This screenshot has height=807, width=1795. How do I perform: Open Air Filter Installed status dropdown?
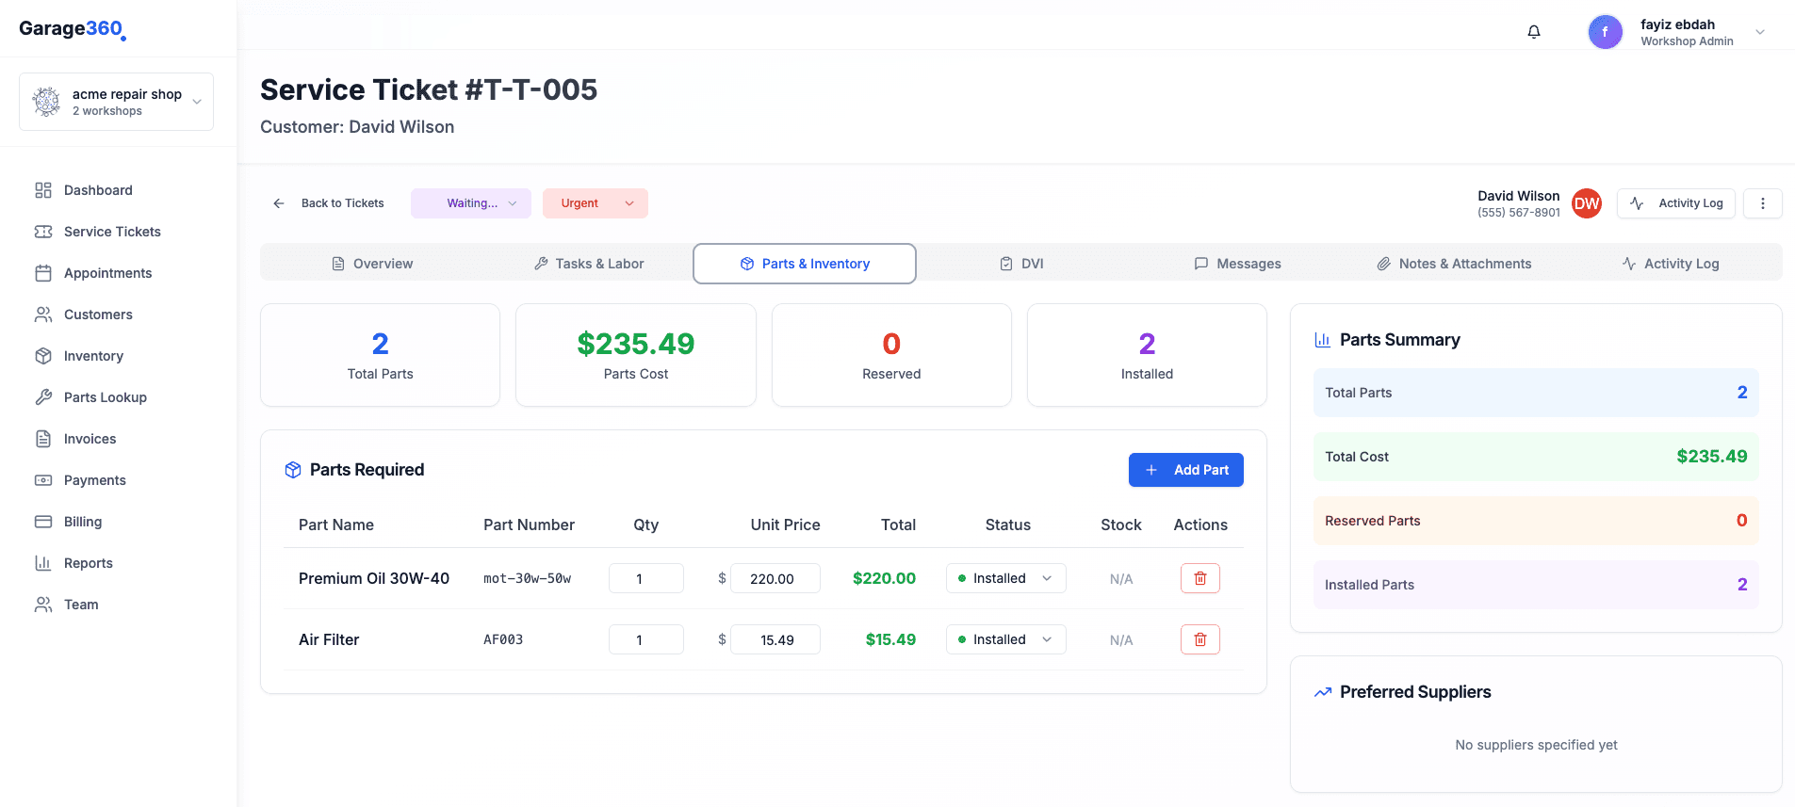(x=1005, y=639)
